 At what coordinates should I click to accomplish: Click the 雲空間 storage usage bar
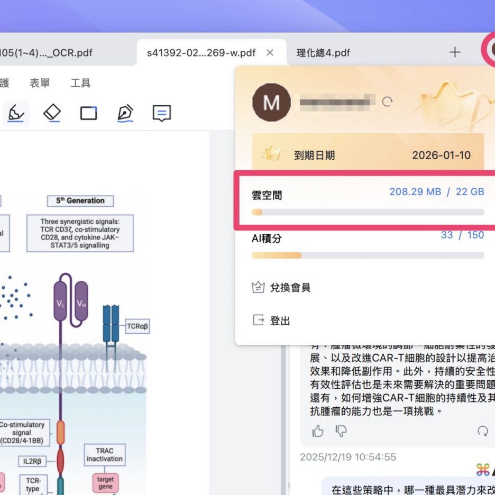click(368, 212)
